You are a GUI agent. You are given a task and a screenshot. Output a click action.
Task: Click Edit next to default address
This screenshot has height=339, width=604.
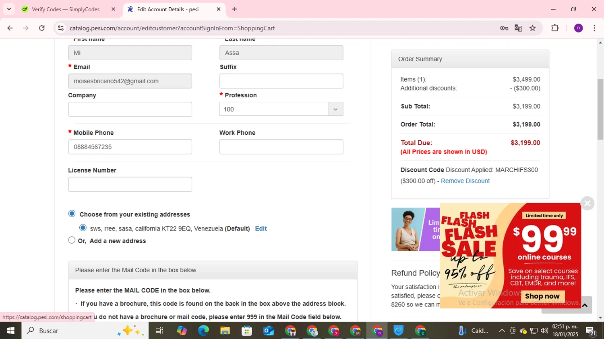261,228
